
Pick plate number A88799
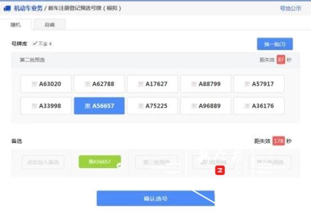pyautogui.click(x=205, y=84)
